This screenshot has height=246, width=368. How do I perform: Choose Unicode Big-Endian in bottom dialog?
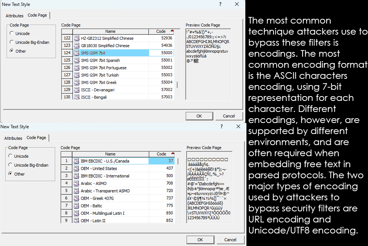(x=11, y=165)
